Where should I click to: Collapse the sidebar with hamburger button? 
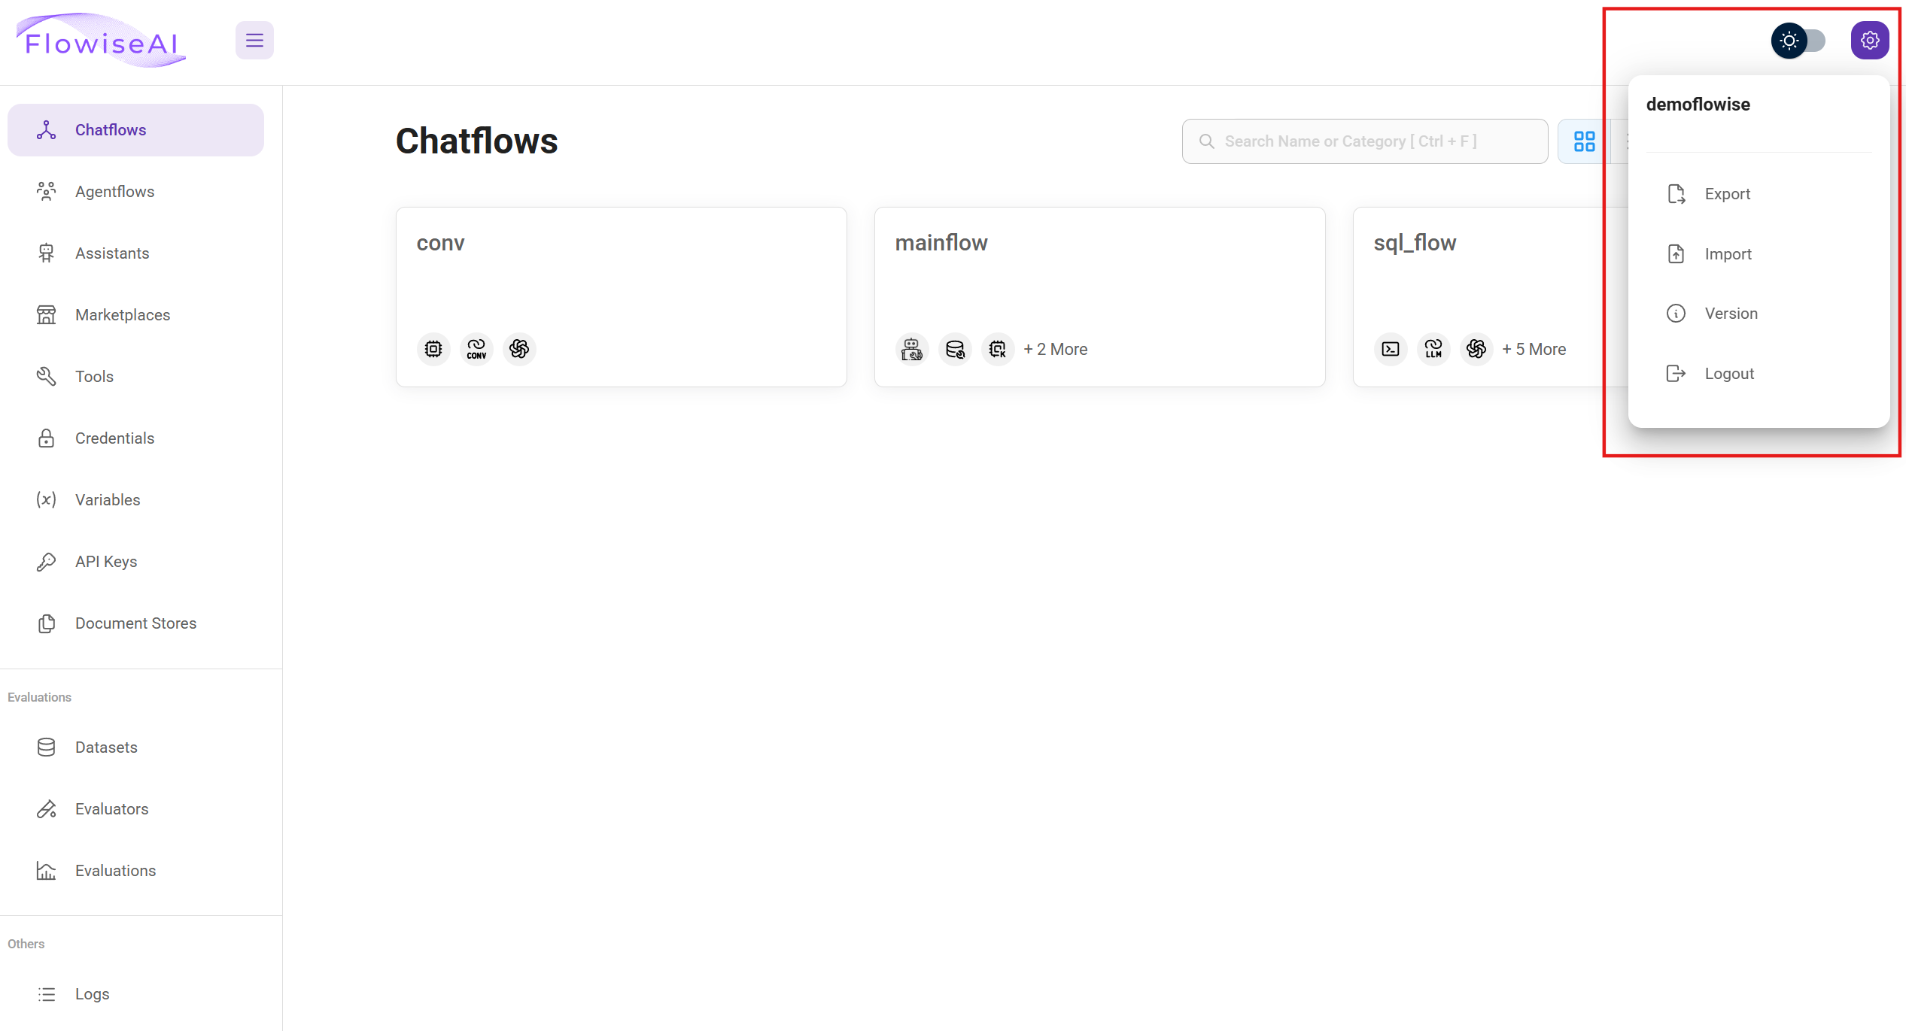click(x=254, y=41)
